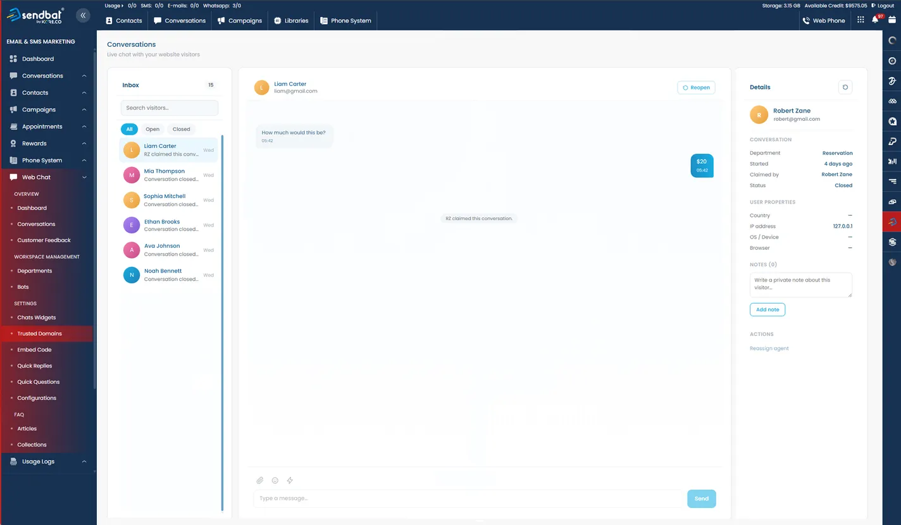Click the bar chart icon in right app rail
The height and width of the screenshot is (525, 901).
pyautogui.click(x=892, y=161)
